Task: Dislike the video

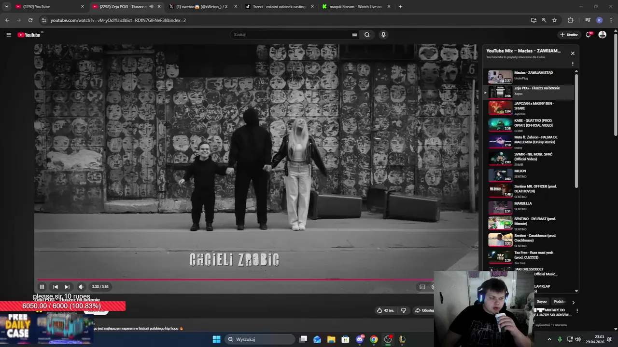Action: click(404, 310)
